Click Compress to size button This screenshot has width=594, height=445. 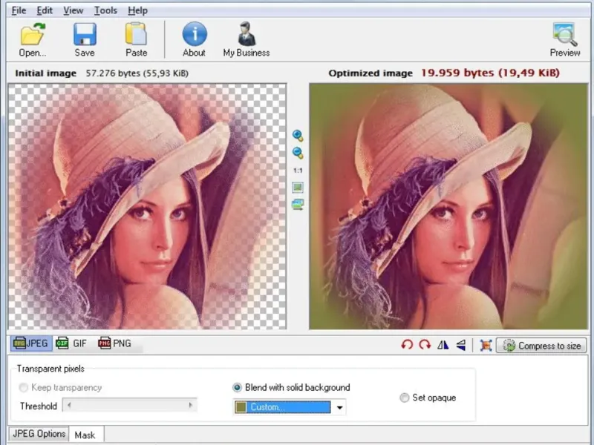(541, 346)
